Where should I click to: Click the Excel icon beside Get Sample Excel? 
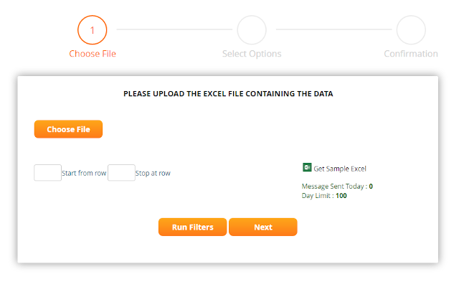tap(307, 167)
